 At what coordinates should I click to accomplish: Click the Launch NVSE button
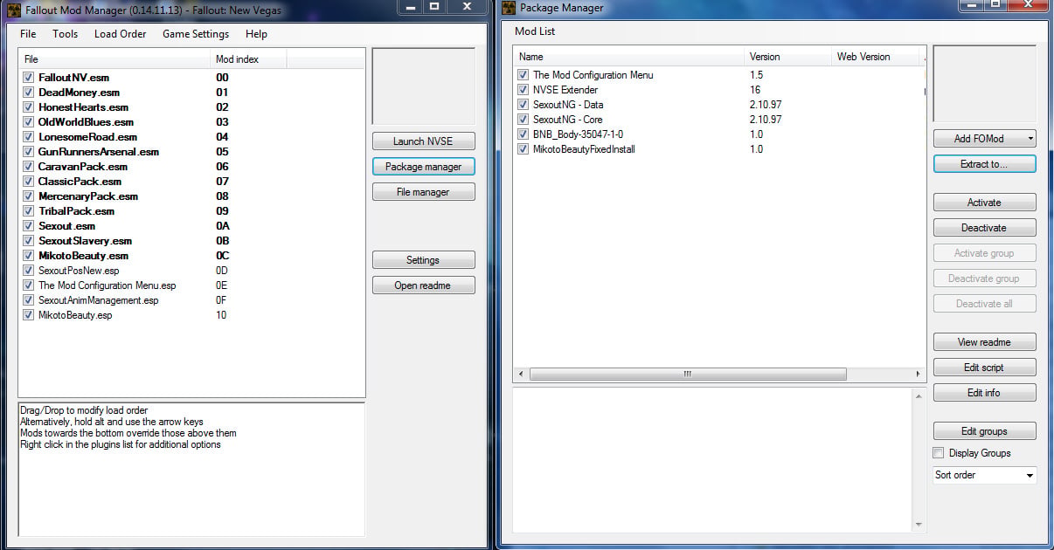pyautogui.click(x=423, y=141)
